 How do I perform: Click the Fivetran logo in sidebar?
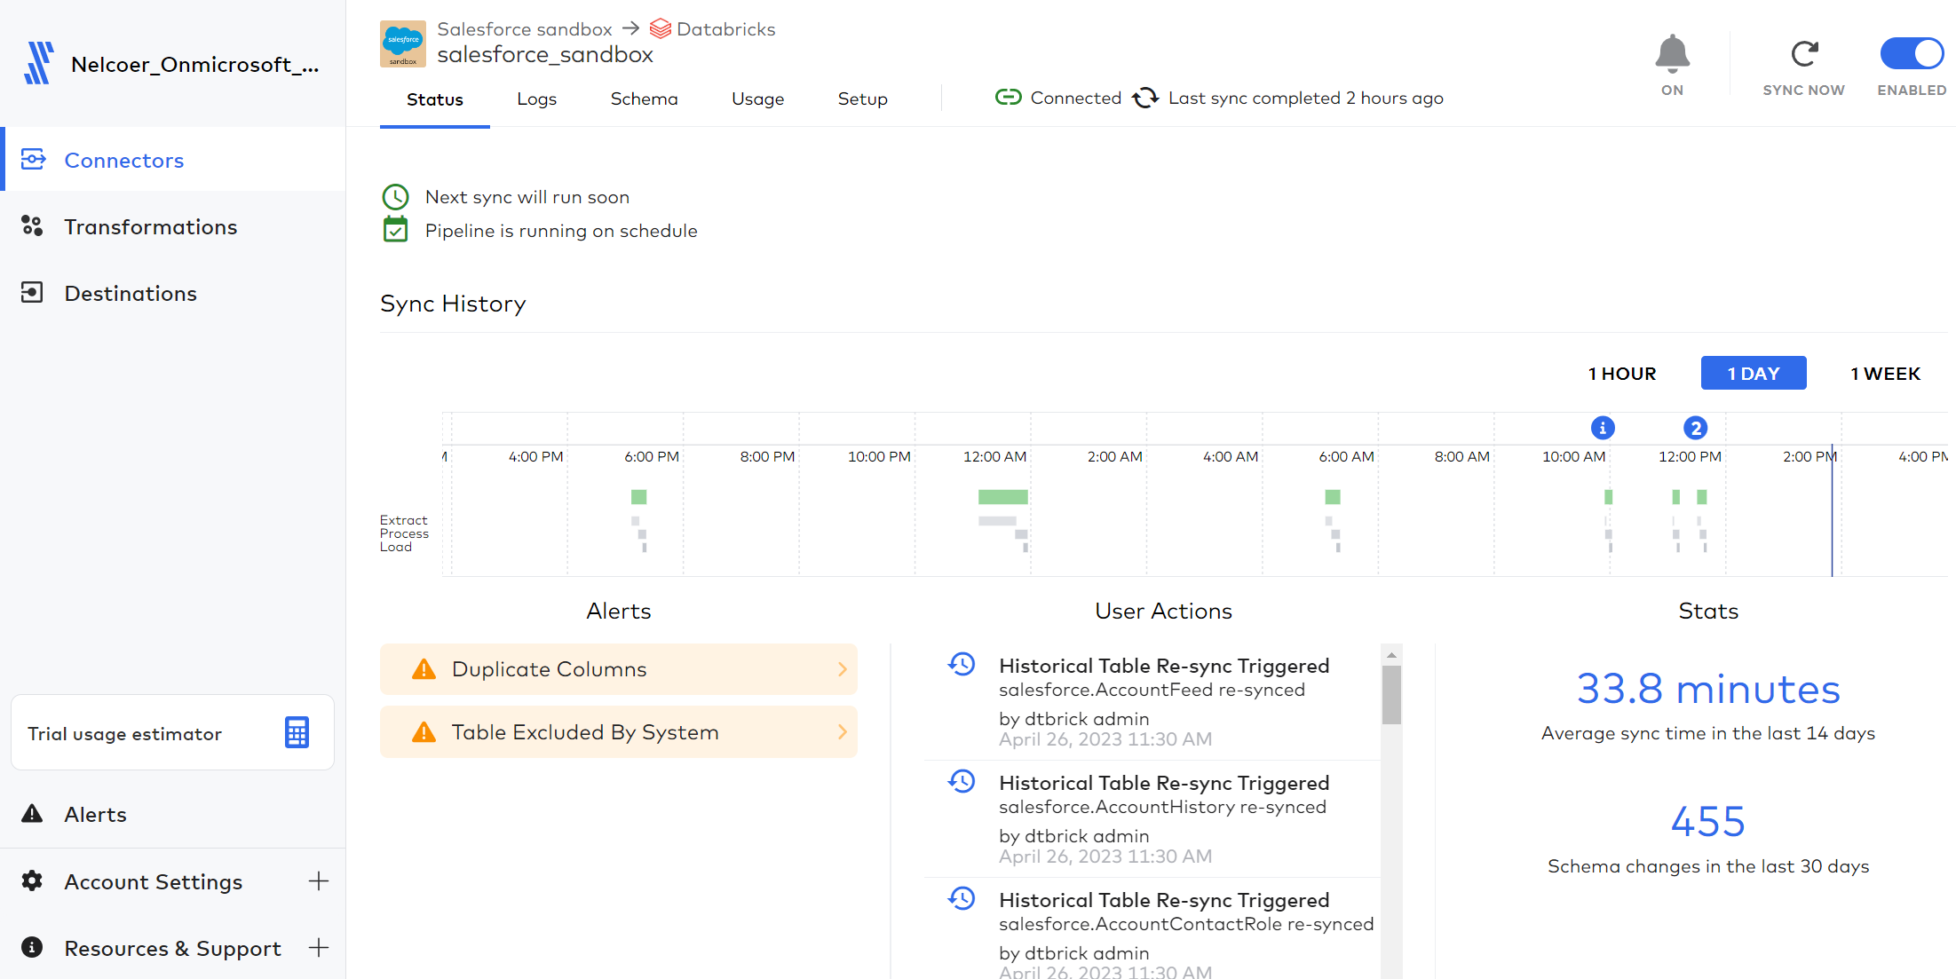pyautogui.click(x=38, y=64)
